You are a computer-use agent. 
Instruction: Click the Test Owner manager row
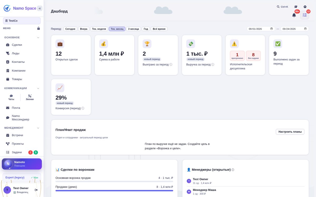pyautogui.click(x=246, y=181)
